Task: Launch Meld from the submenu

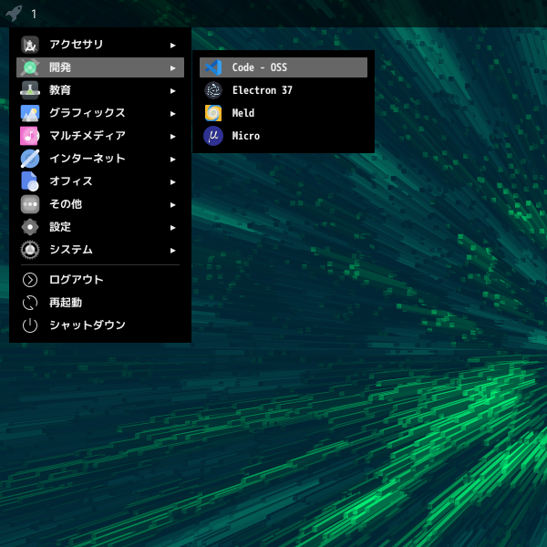Action: tap(243, 113)
